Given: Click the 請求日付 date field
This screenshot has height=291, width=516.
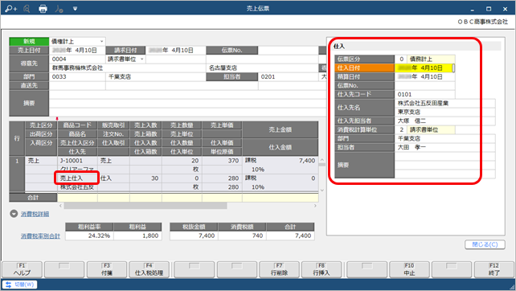Looking at the screenshot, I should 175,50.
